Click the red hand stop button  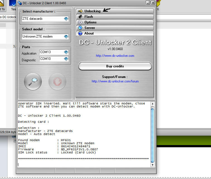tap(57, 82)
